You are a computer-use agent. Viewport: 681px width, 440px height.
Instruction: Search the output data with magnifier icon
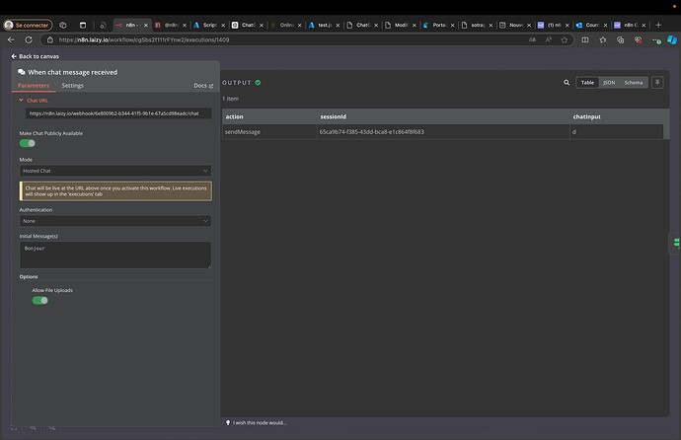[x=567, y=83]
